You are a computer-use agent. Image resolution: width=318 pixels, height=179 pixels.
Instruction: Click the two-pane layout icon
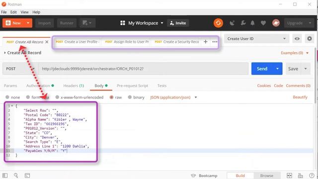click(x=289, y=176)
